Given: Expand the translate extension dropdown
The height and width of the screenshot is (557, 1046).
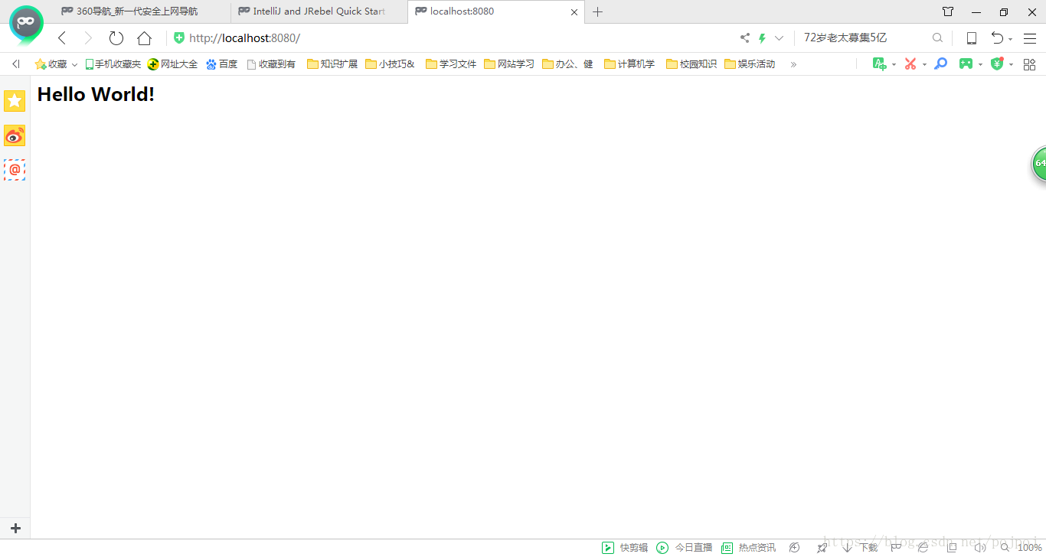Looking at the screenshot, I should tap(894, 65).
